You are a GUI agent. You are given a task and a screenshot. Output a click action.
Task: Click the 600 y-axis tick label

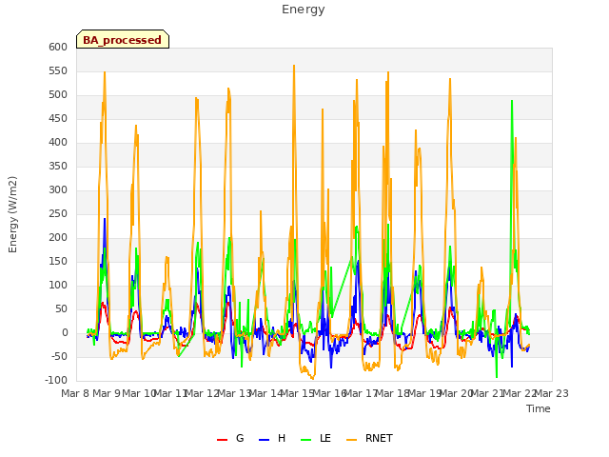[x=58, y=47]
